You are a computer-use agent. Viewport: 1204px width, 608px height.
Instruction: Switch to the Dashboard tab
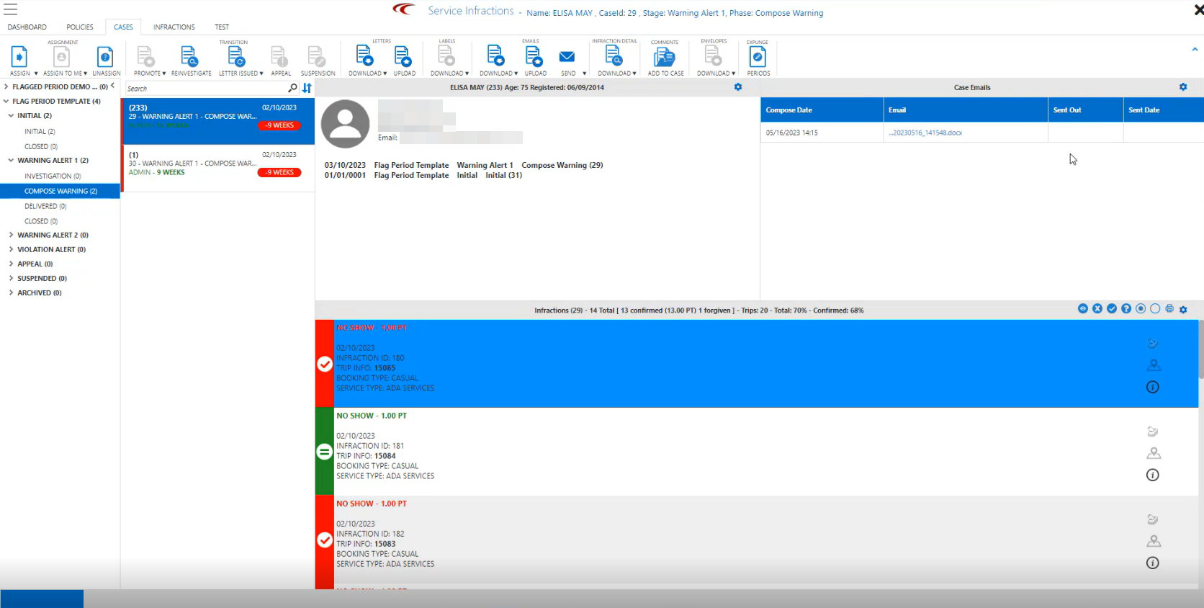pos(27,27)
